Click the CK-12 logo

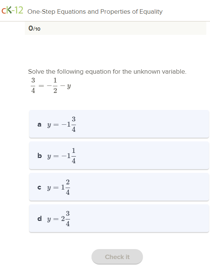click(x=12, y=10)
